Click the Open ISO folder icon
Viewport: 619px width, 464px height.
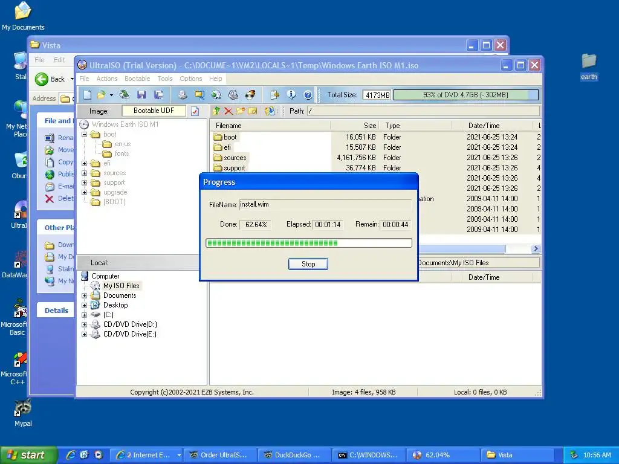tap(101, 95)
